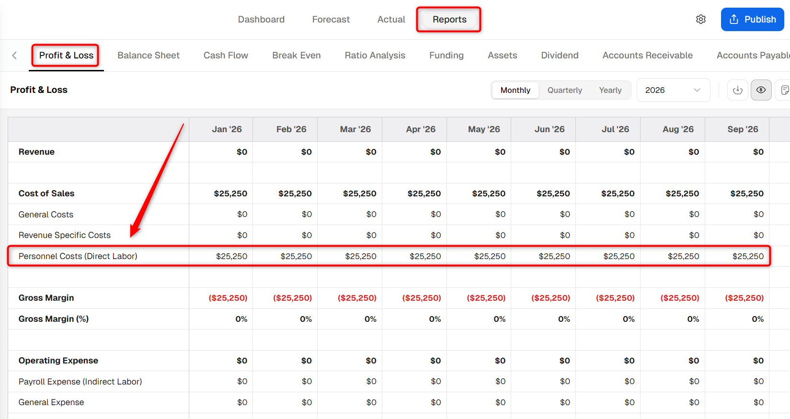Go to the Cash Flow report tab
The image size is (790, 419).
coord(226,55)
